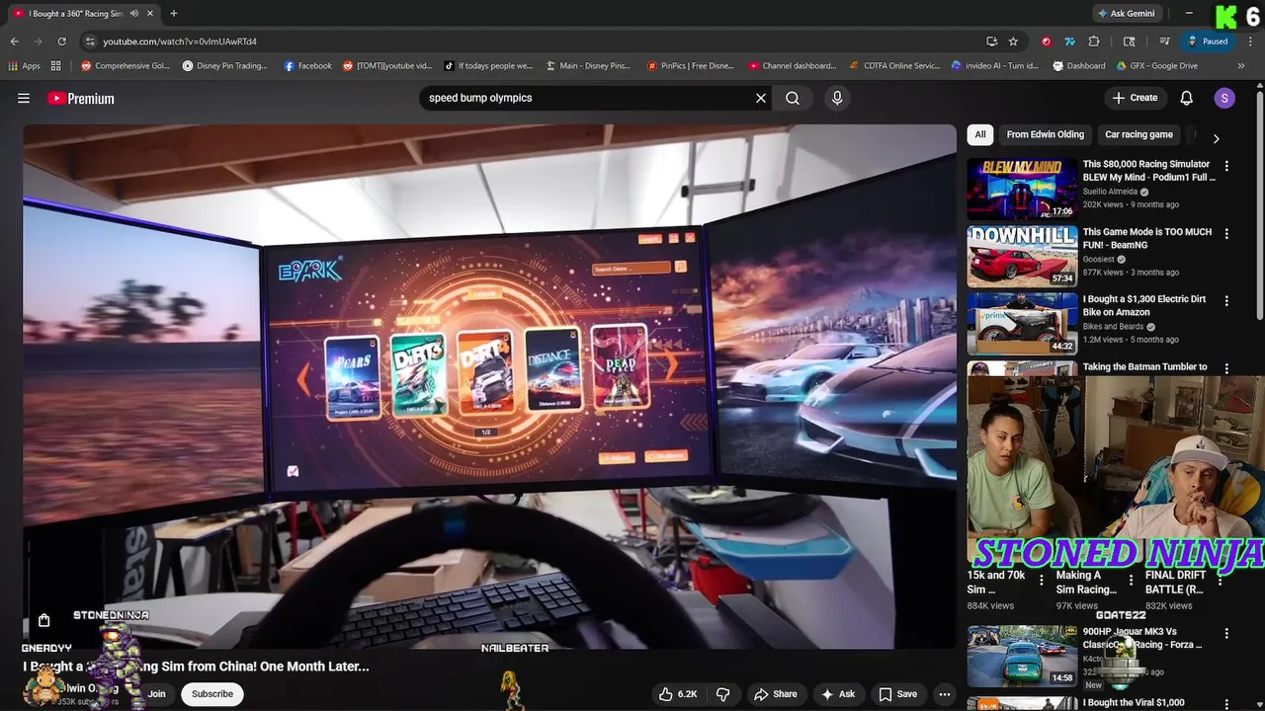This screenshot has height=711, width=1265.
Task: Close the racing sim browser tab
Action: coord(149,14)
